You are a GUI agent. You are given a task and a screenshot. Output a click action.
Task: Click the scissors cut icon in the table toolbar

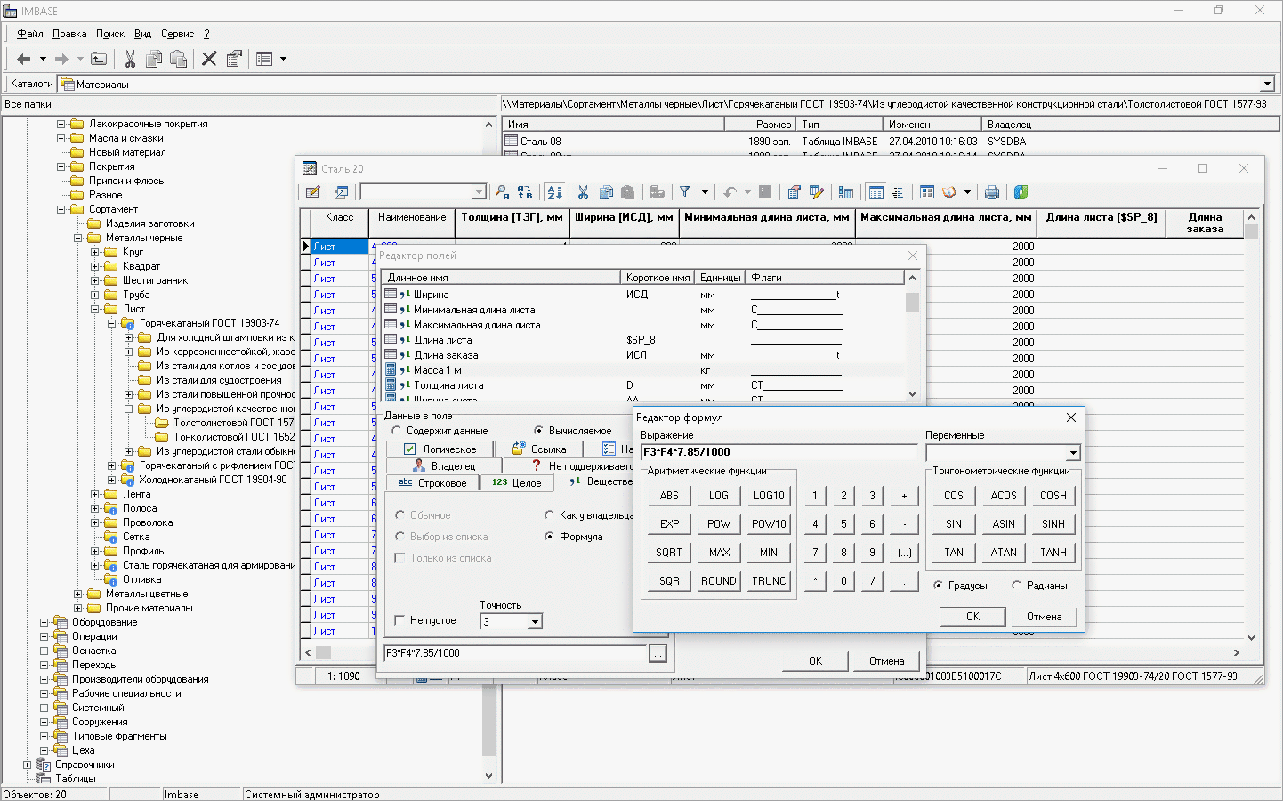point(583,192)
